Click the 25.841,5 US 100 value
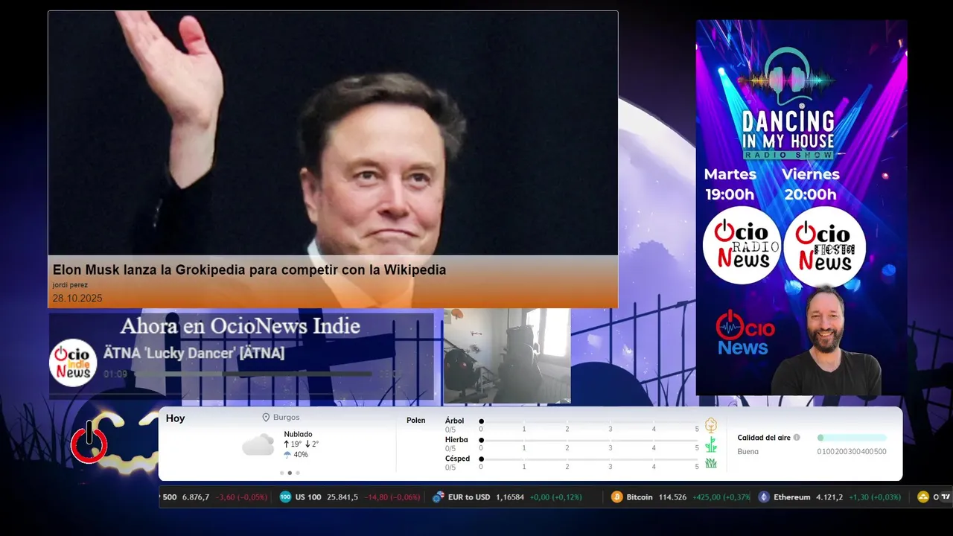Screen dimensions: 953x536 click(x=342, y=497)
